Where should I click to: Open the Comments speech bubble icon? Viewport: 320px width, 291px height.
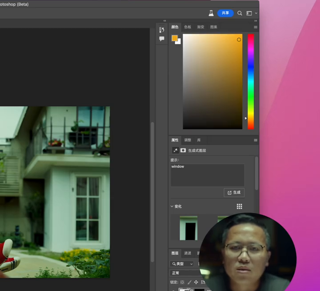[162, 39]
